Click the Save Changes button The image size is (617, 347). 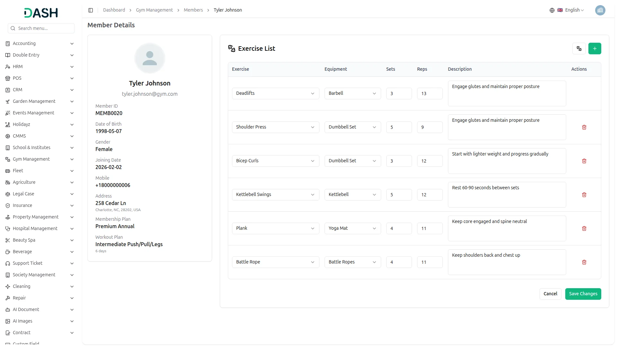pyautogui.click(x=583, y=294)
